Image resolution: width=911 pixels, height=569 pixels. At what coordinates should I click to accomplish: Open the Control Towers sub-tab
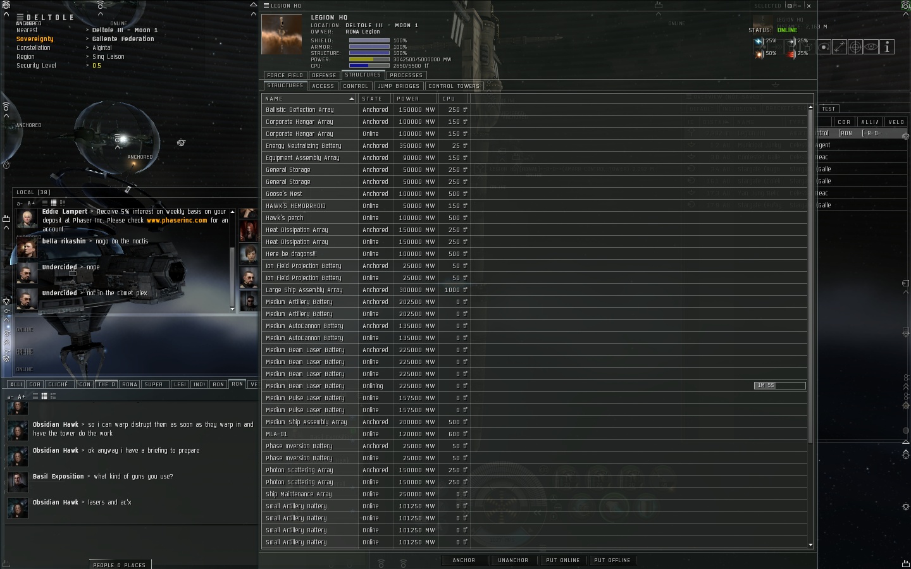(x=454, y=86)
